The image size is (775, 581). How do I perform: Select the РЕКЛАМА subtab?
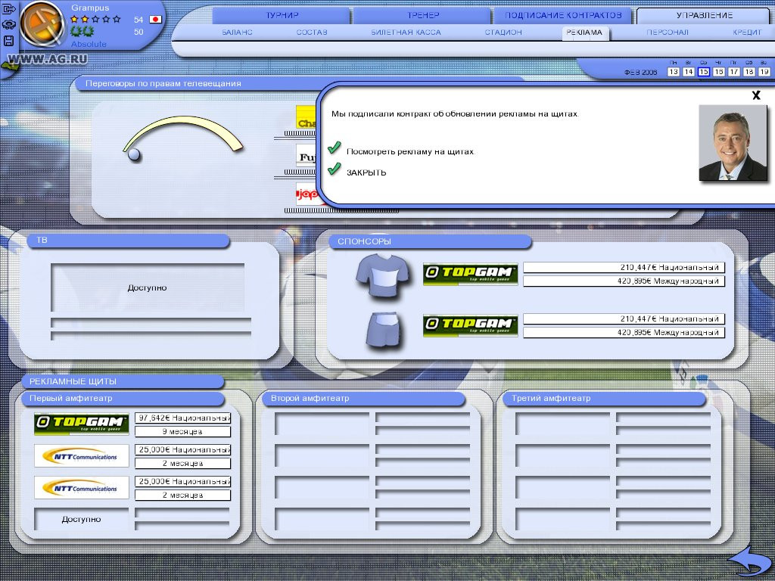[585, 33]
